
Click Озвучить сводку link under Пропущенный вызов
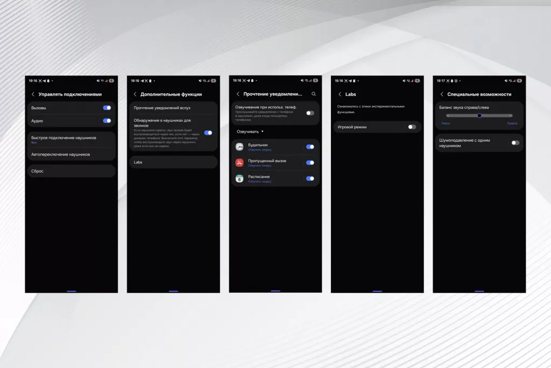click(260, 166)
